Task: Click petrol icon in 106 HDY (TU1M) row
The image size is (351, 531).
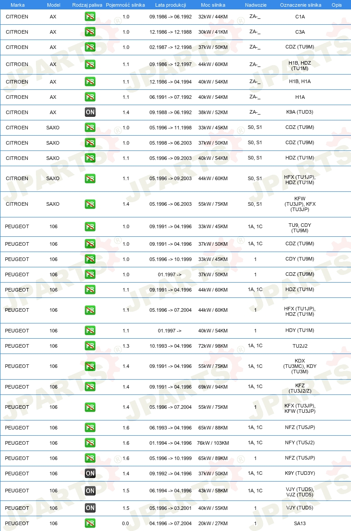Action: tap(90, 331)
